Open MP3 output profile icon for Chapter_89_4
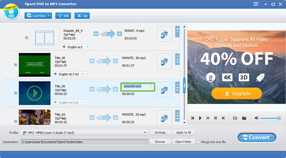The width and height of the screenshot is (286, 158). tap(165, 34)
